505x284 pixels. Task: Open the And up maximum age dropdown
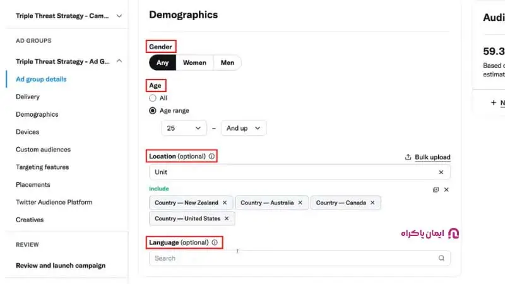[x=243, y=128]
